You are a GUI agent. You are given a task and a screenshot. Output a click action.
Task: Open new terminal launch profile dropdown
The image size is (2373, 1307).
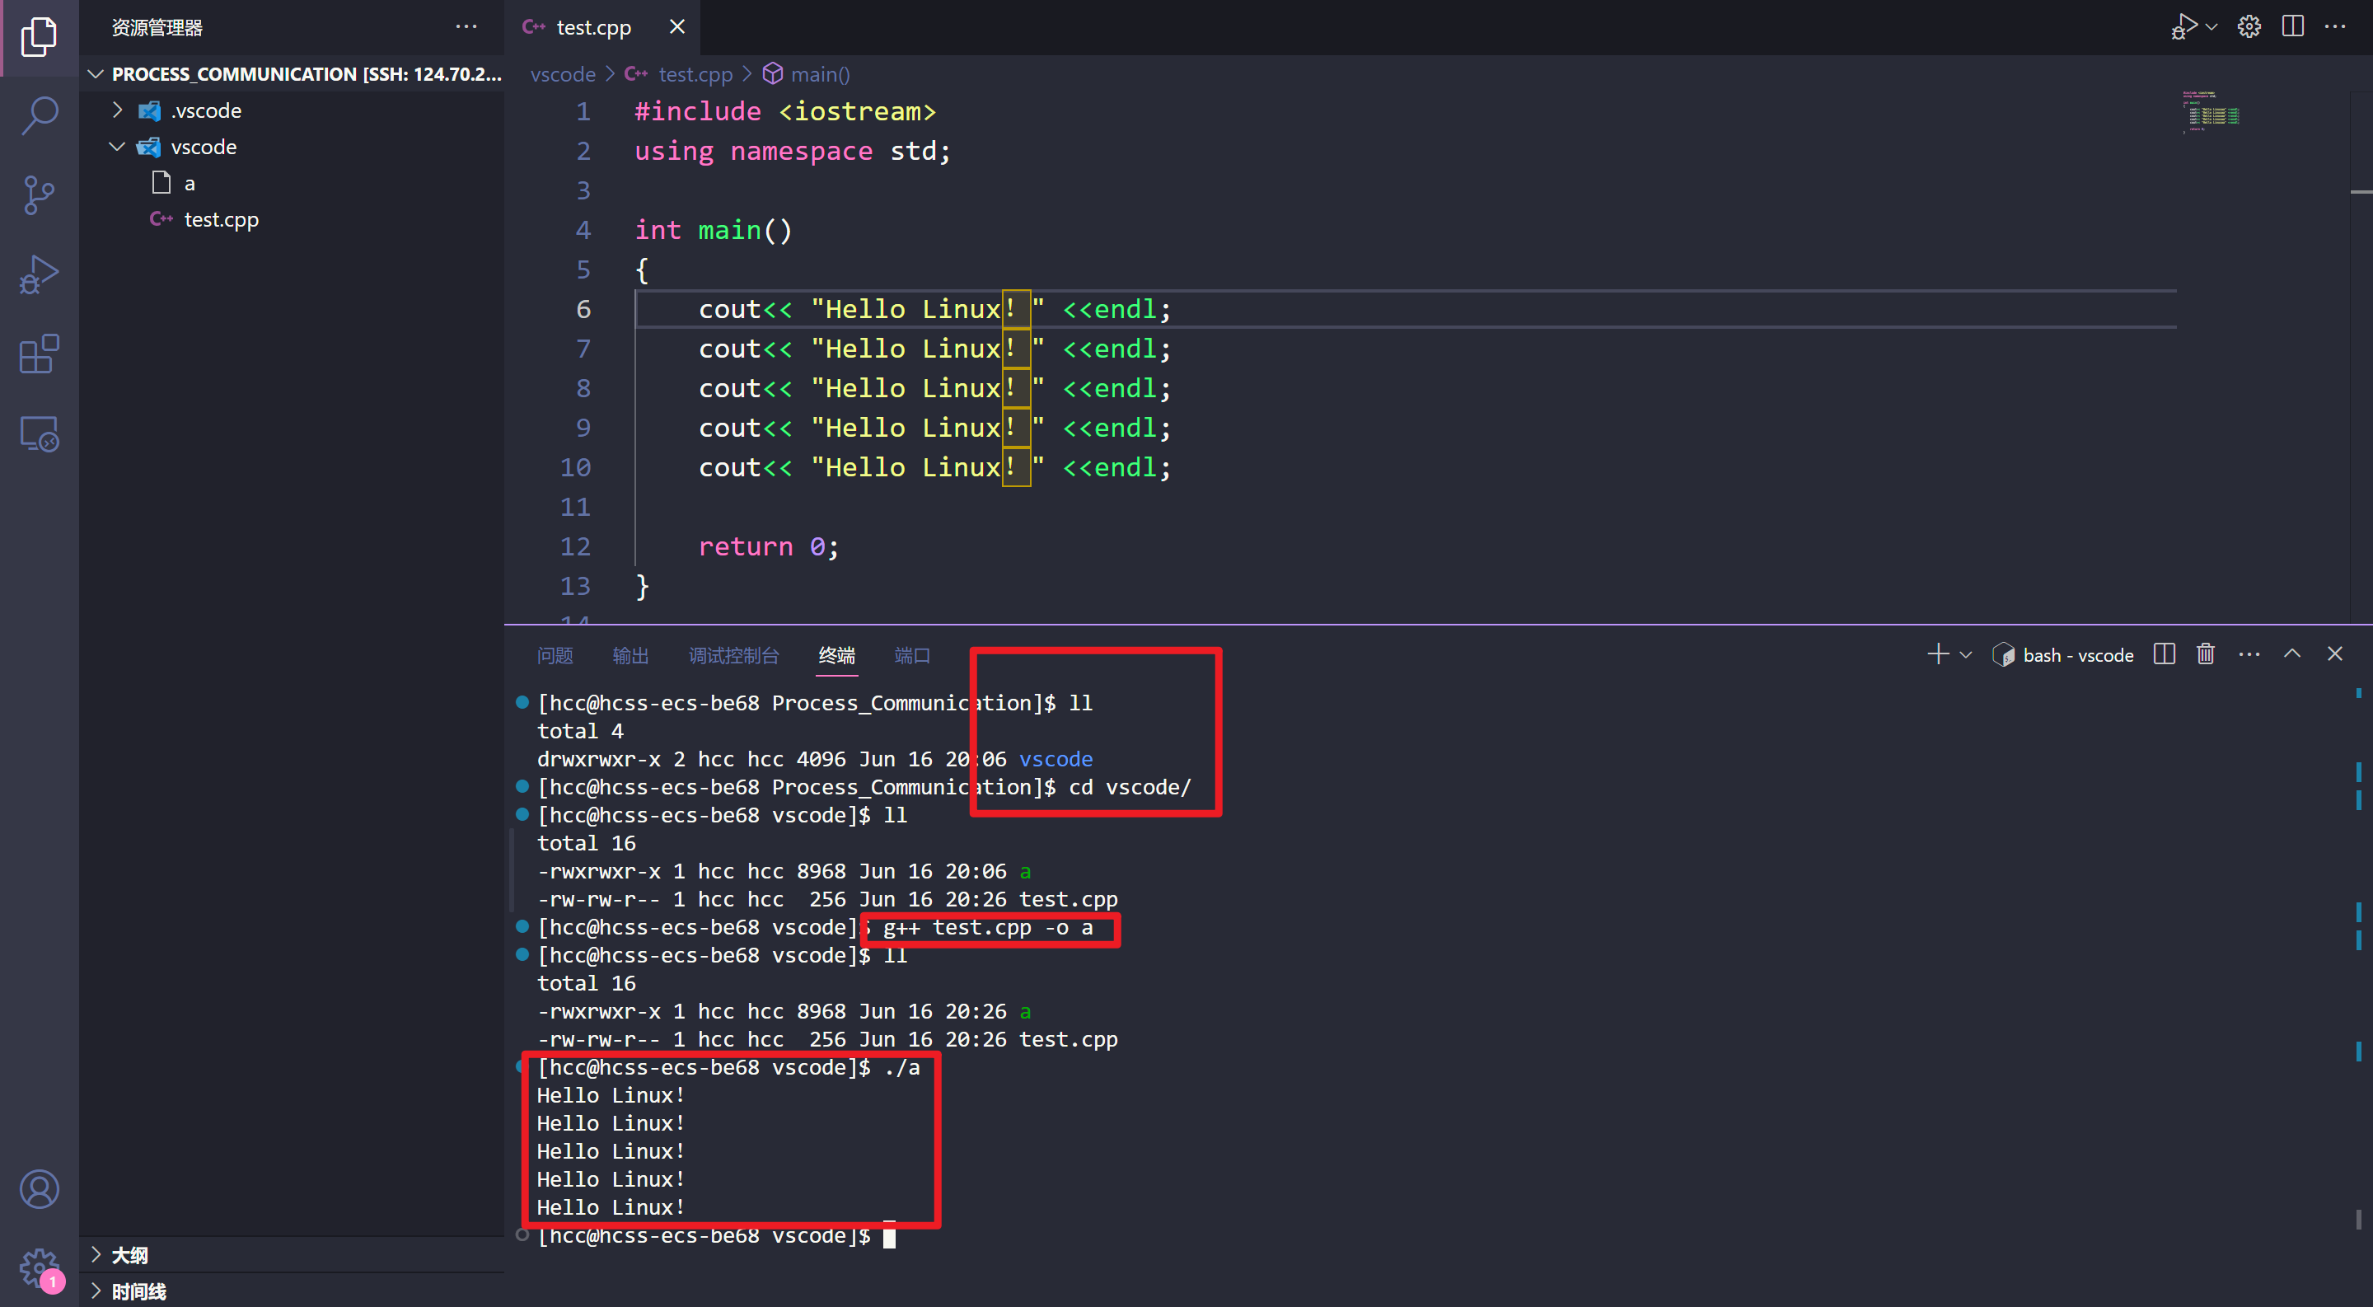click(x=1966, y=655)
